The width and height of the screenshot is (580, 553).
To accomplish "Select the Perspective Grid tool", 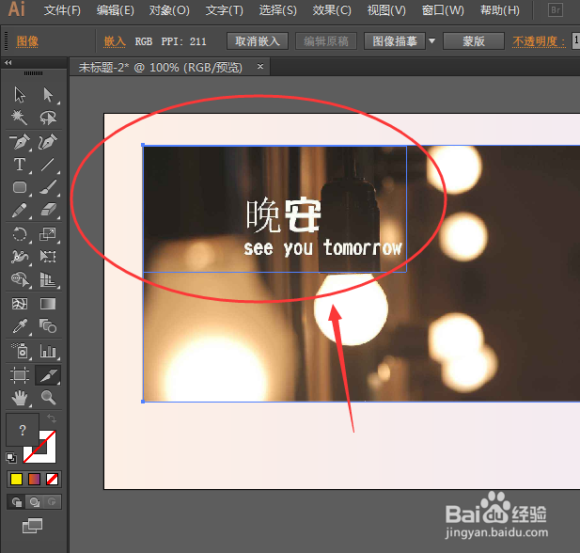I will [48, 280].
